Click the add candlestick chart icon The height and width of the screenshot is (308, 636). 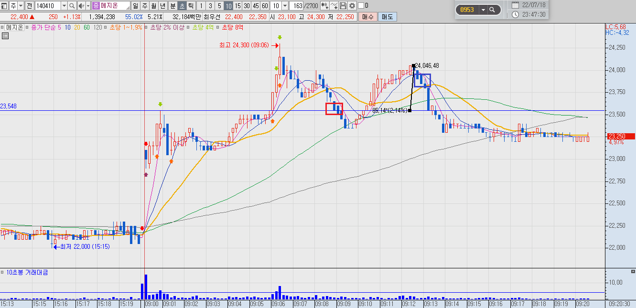point(325,6)
